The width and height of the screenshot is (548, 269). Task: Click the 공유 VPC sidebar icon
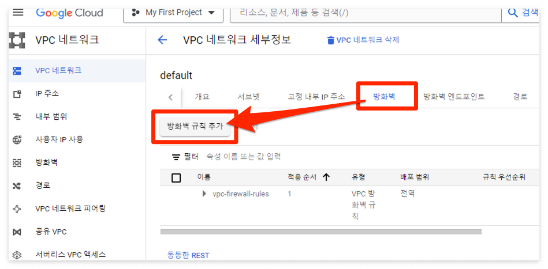[17, 232]
